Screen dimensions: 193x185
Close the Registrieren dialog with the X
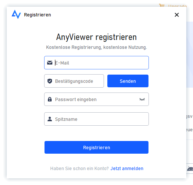point(177,15)
